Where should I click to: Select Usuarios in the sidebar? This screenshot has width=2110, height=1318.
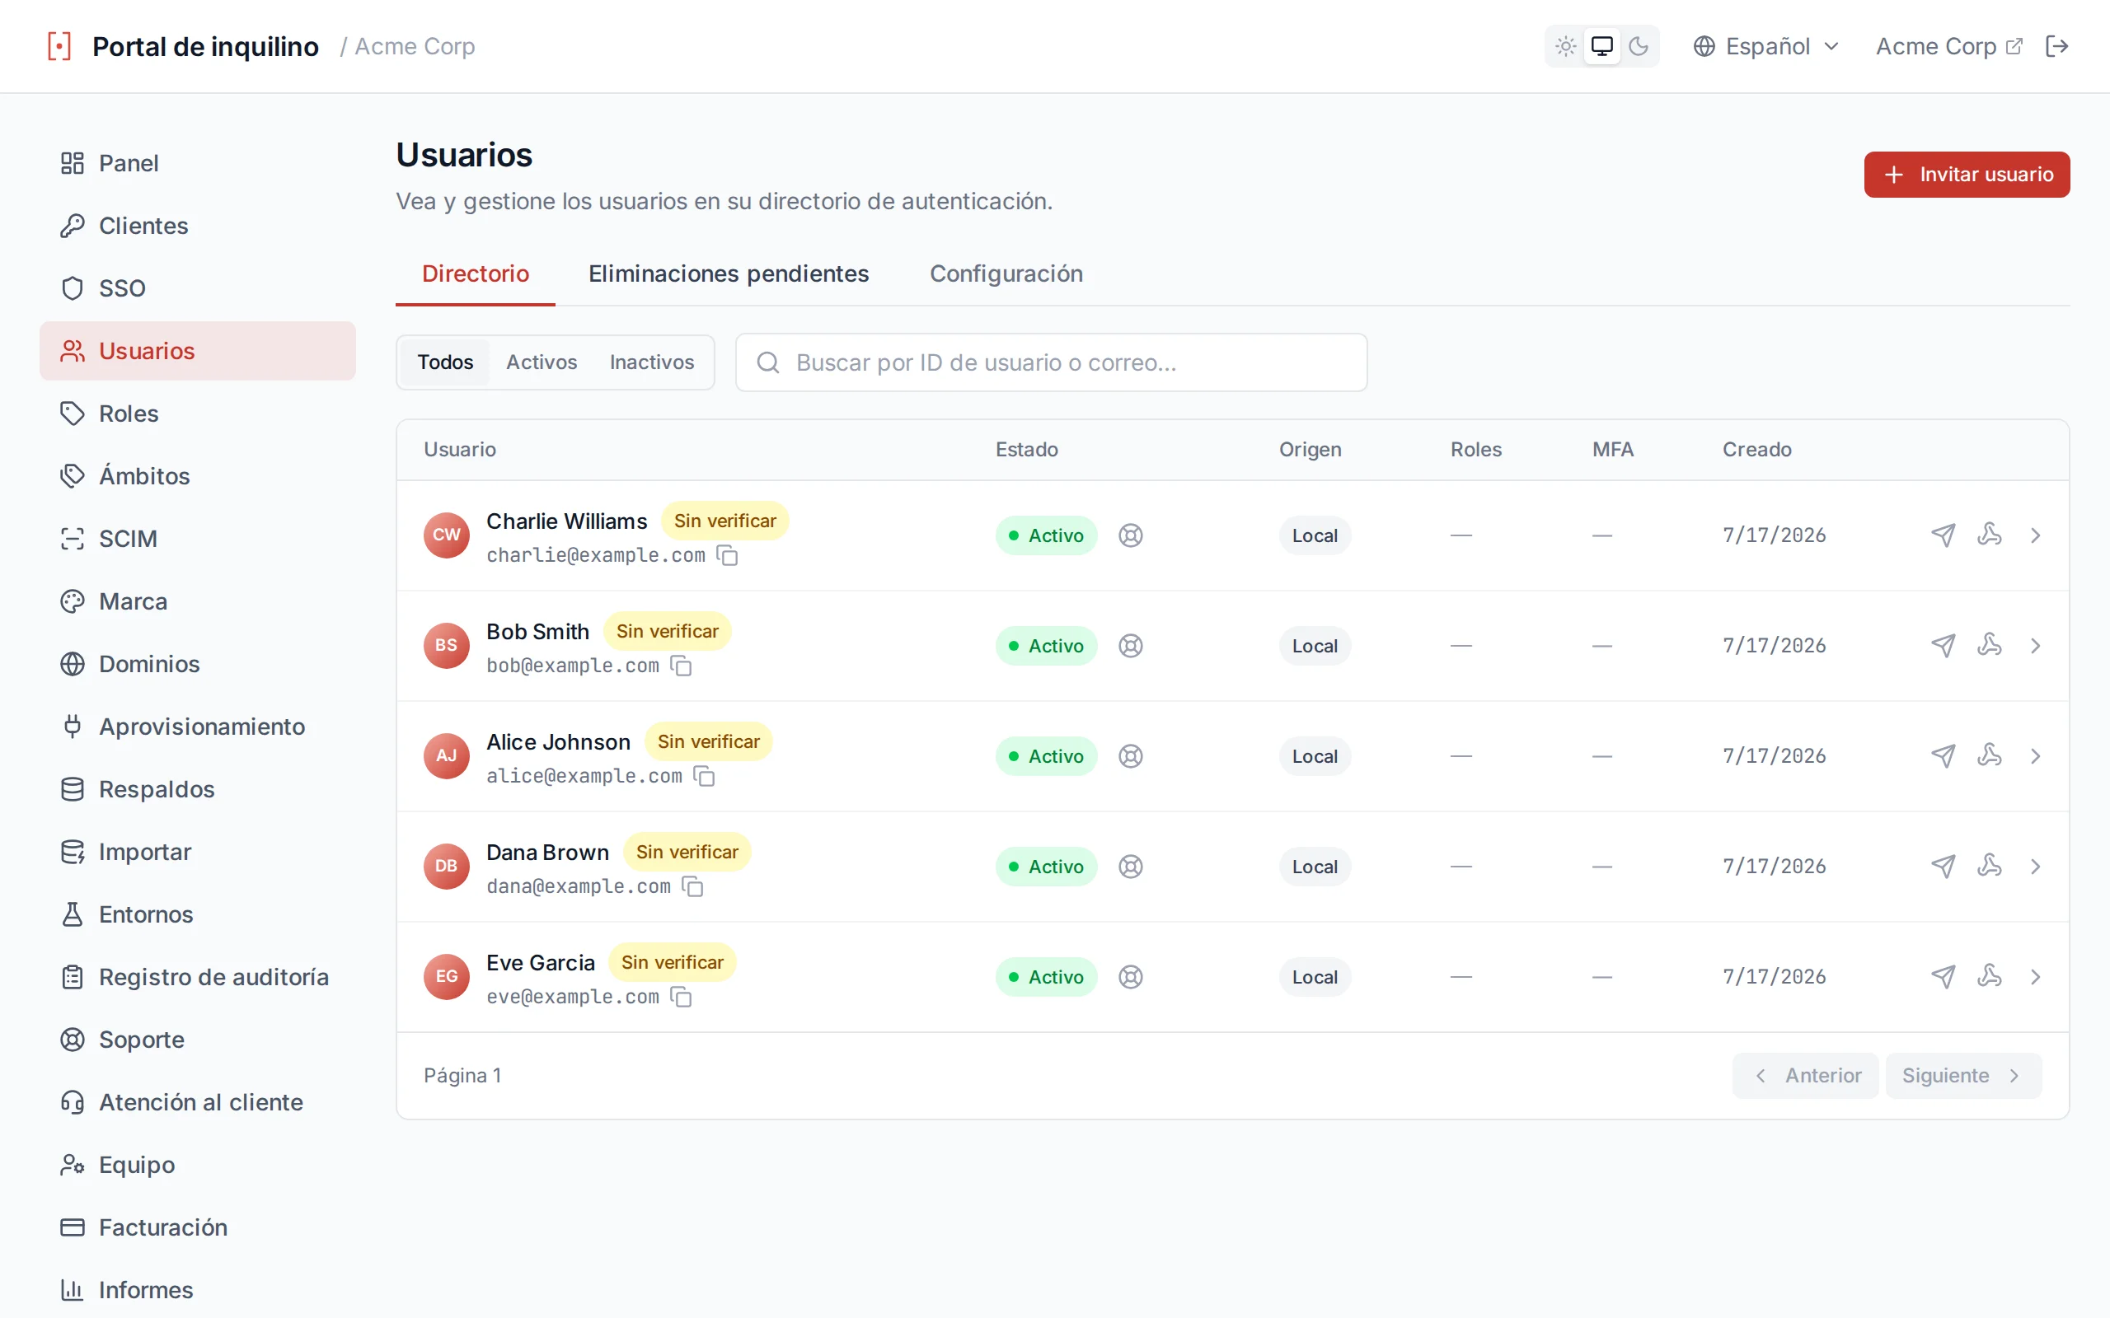click(x=197, y=350)
